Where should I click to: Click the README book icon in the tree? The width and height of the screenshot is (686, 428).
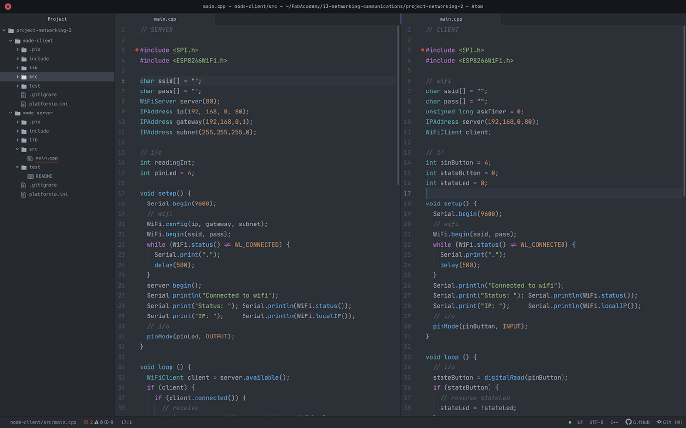click(30, 176)
